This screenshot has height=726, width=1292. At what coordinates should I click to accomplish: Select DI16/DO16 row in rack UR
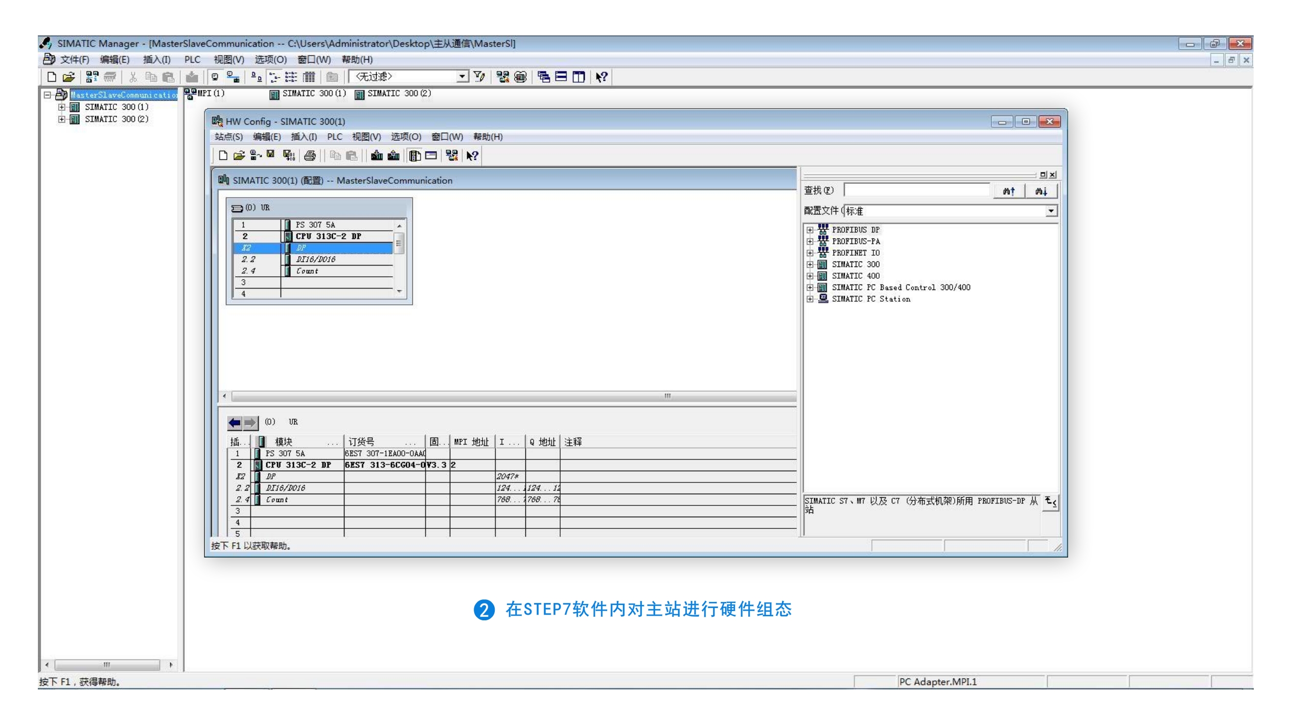pyautogui.click(x=313, y=259)
